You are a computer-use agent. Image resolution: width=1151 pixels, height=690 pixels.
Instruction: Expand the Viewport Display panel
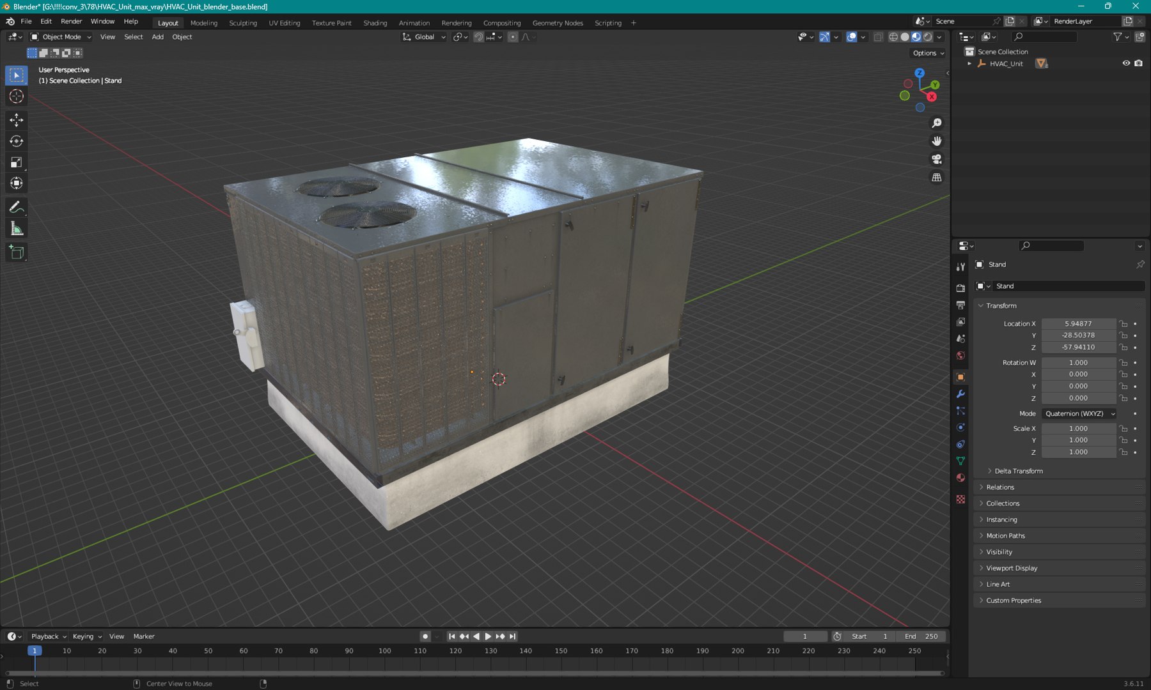[x=1011, y=568]
